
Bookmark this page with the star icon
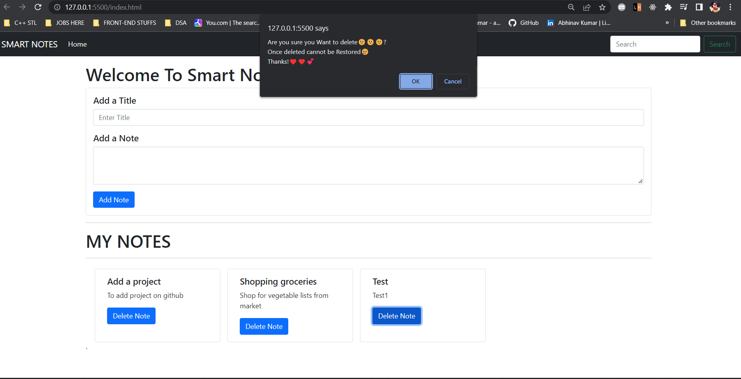click(x=602, y=7)
